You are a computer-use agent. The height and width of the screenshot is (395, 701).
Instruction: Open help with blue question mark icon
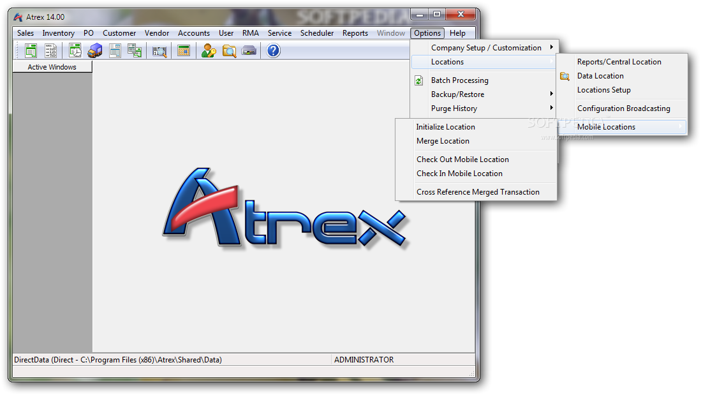pyautogui.click(x=273, y=50)
